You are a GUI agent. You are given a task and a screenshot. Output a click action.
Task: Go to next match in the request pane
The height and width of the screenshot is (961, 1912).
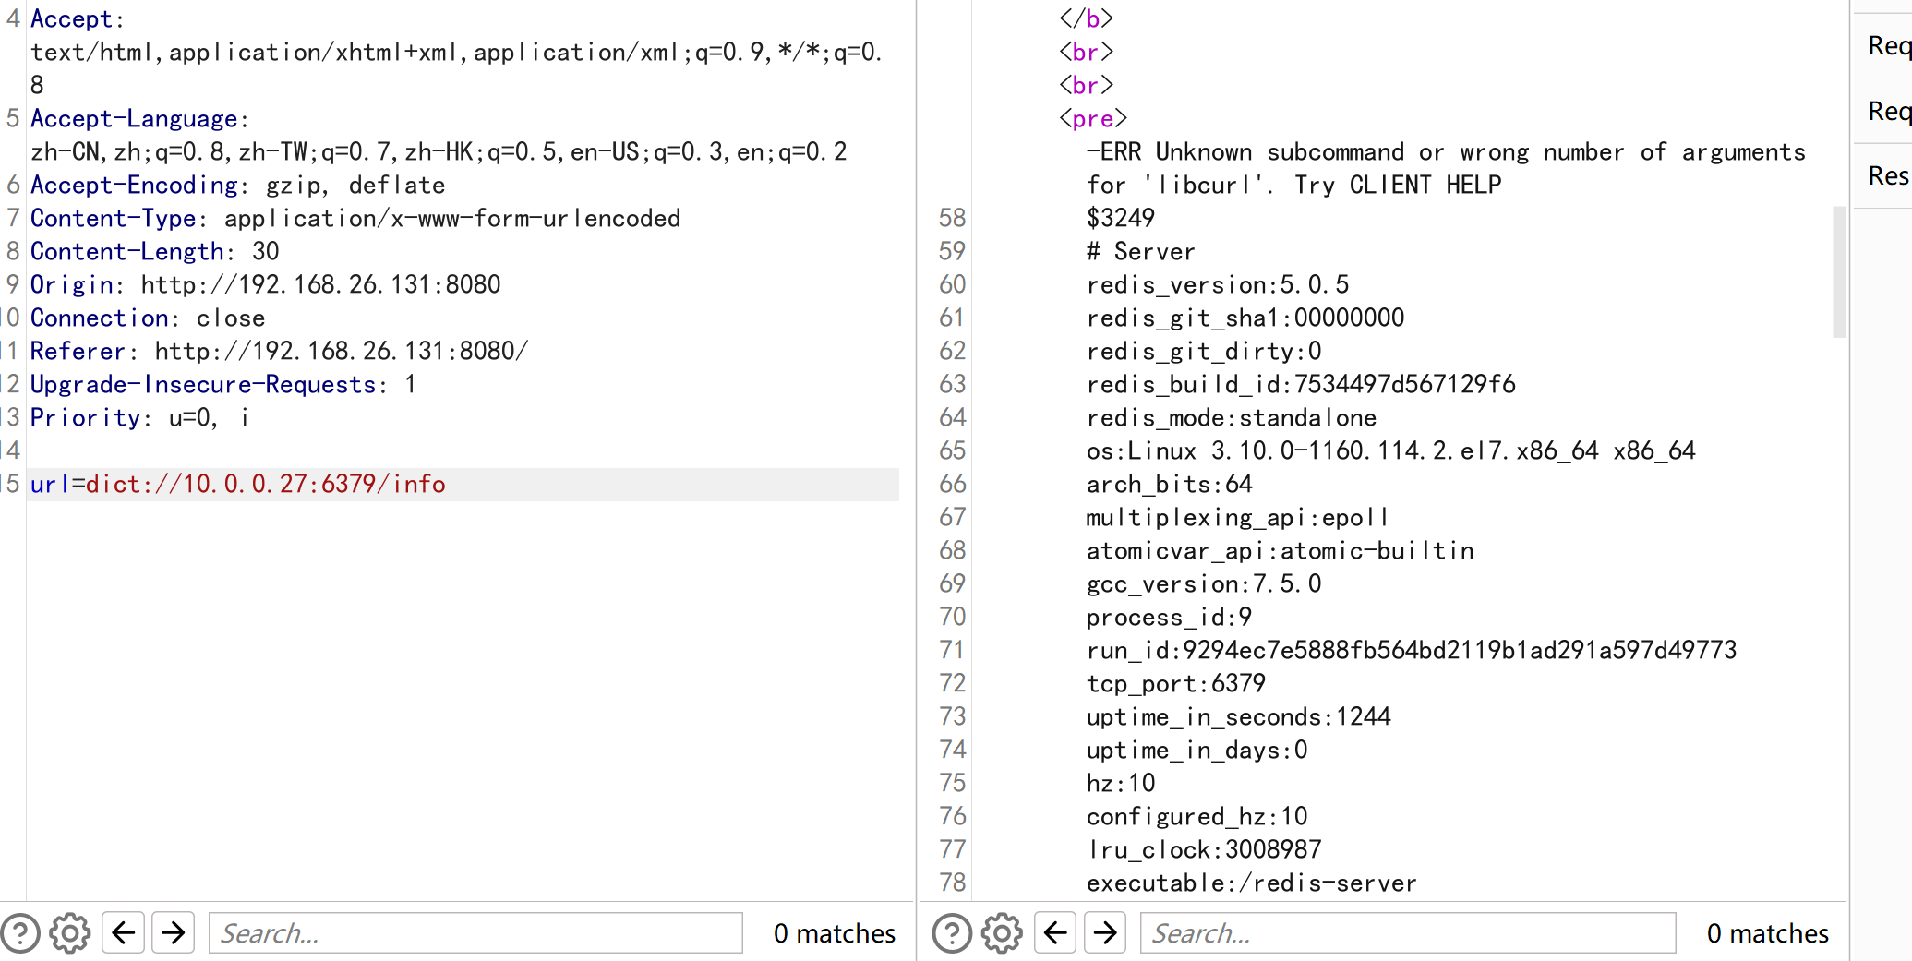173,933
